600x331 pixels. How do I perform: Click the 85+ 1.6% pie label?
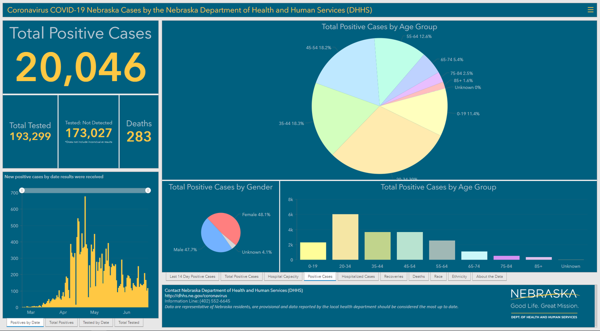point(463,80)
